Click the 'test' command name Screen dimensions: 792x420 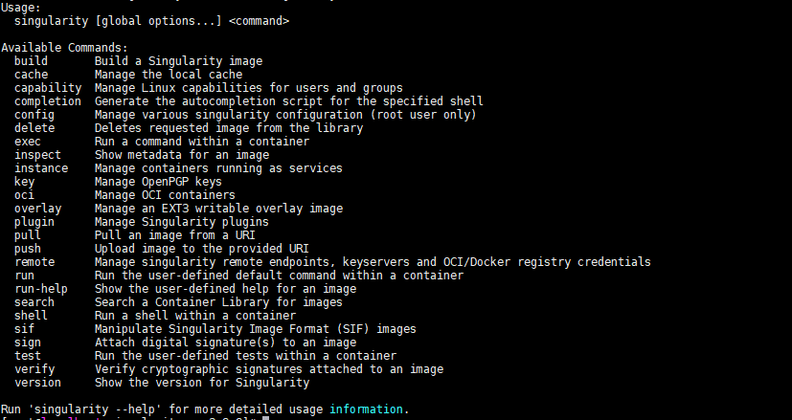point(27,355)
